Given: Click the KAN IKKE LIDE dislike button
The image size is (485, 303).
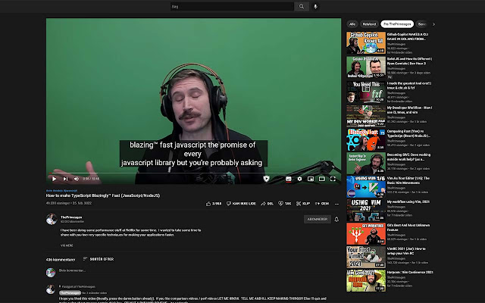Looking at the screenshot, I should coord(241,204).
